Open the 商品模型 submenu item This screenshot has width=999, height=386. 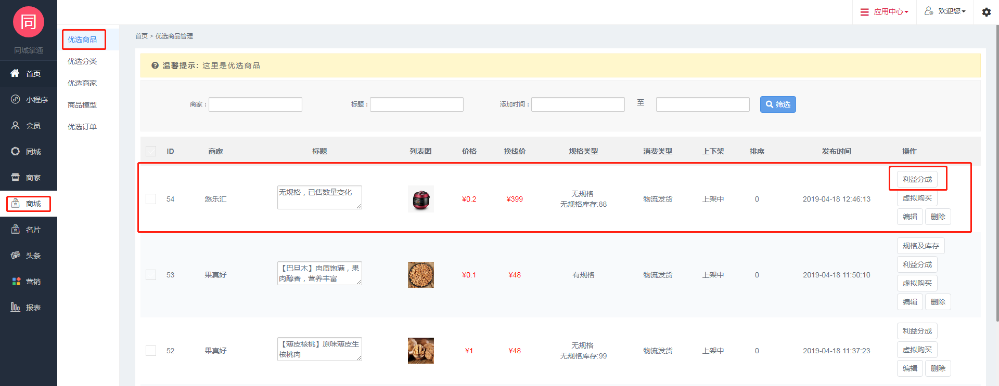[x=88, y=105]
